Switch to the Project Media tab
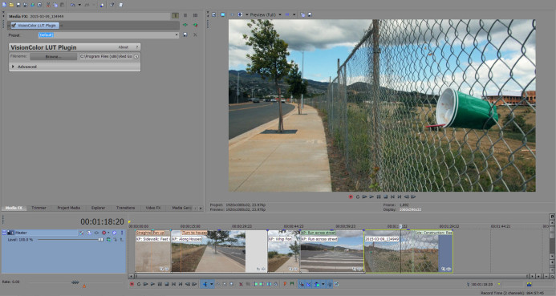Image resolution: width=556 pixels, height=296 pixels. tap(69, 208)
